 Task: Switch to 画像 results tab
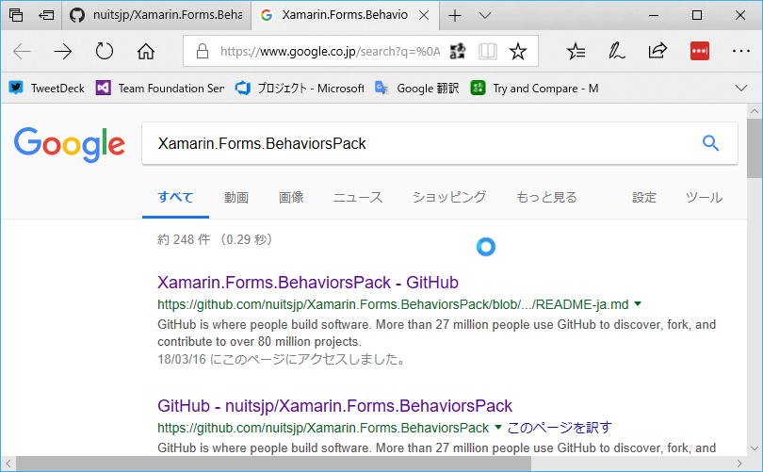291,197
